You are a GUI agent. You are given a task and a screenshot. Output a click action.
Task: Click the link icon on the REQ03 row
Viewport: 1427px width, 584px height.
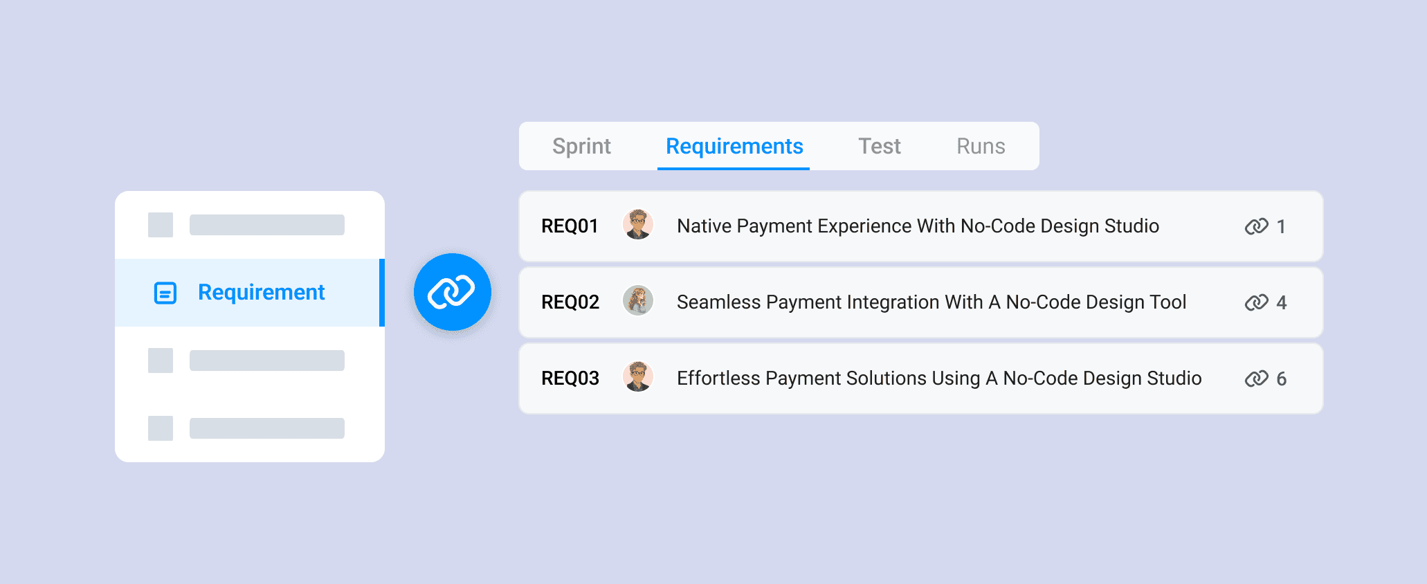pyautogui.click(x=1256, y=378)
